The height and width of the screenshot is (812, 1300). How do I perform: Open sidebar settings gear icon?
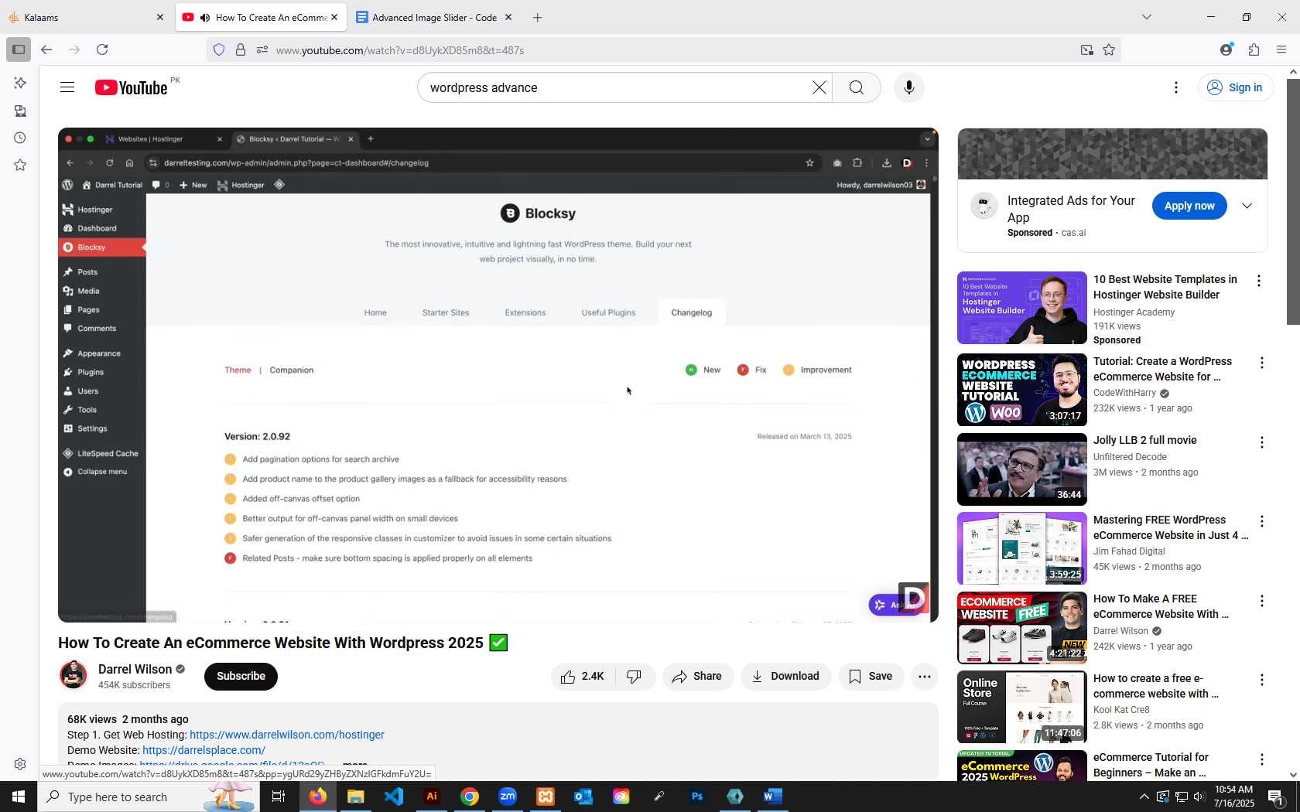pyautogui.click(x=20, y=764)
